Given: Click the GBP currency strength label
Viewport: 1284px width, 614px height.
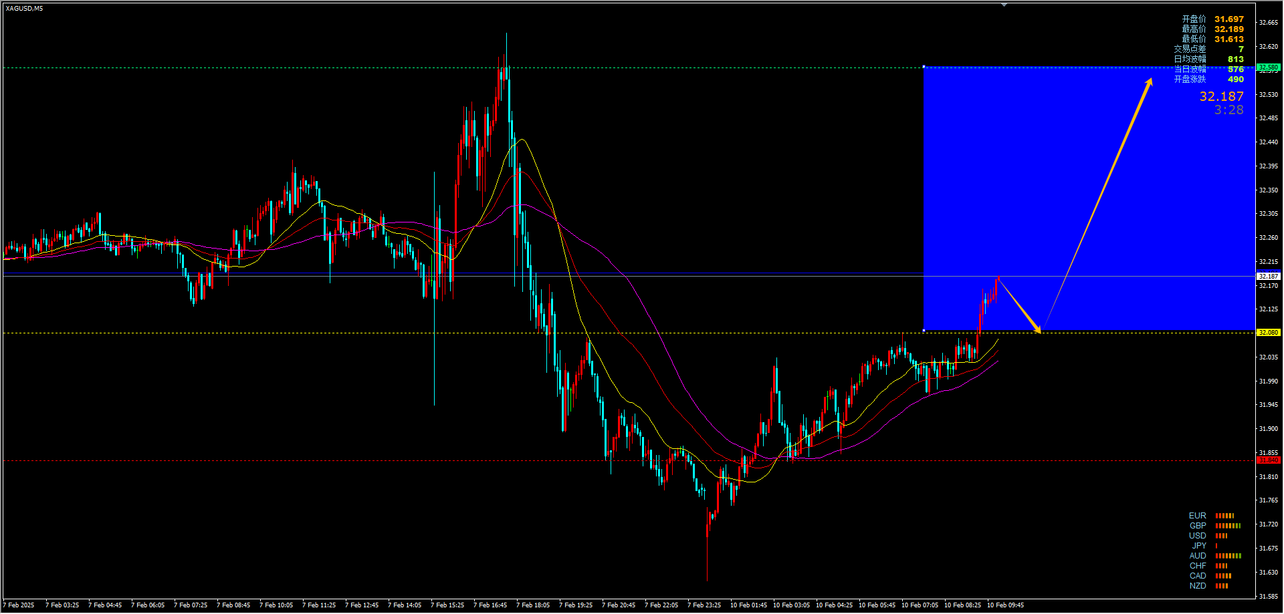Looking at the screenshot, I should [x=1198, y=526].
